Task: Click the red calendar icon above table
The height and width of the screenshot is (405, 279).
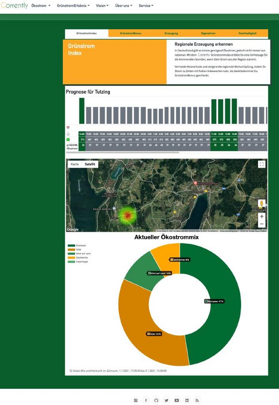Action: 68,128
